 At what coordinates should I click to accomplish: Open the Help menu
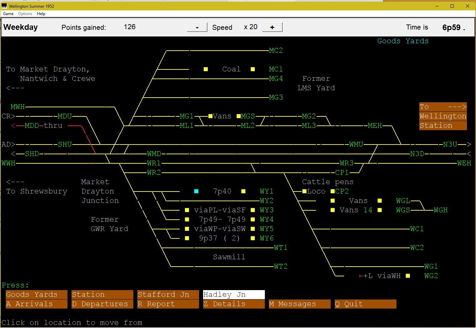point(41,14)
